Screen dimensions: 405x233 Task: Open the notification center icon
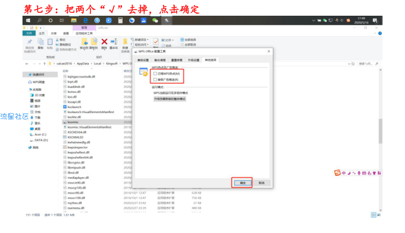tap(375, 20)
